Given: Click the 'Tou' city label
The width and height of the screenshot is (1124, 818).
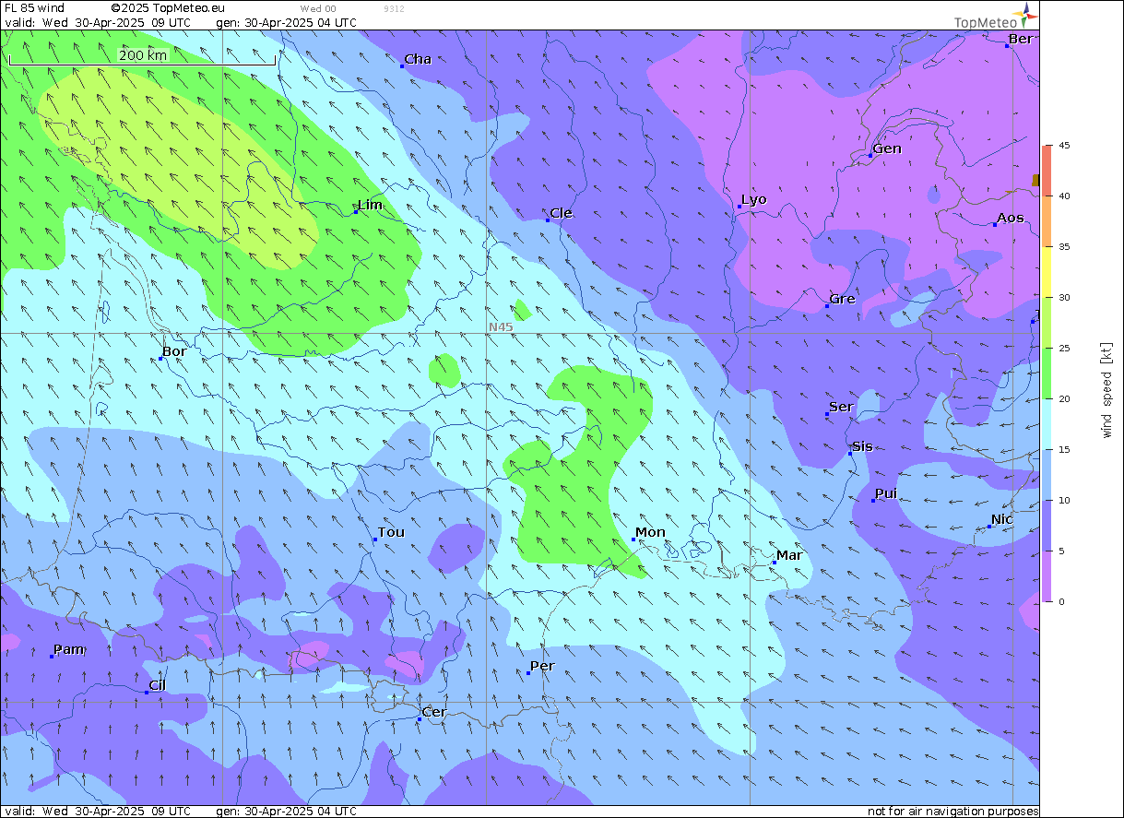Looking at the screenshot, I should pyautogui.click(x=391, y=532).
